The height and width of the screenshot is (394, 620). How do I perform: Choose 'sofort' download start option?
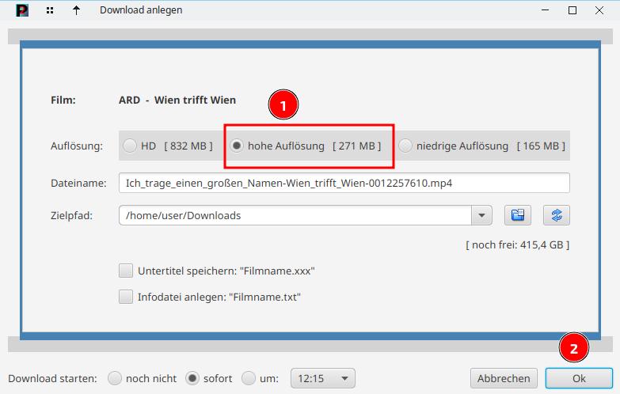tap(192, 378)
